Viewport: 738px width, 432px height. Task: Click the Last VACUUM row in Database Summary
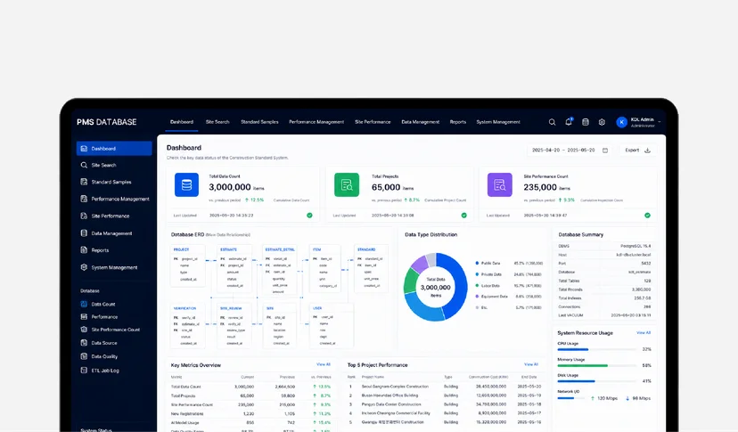pyautogui.click(x=604, y=315)
